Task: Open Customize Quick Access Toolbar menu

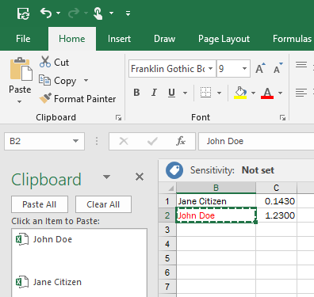Action: tap(128, 13)
